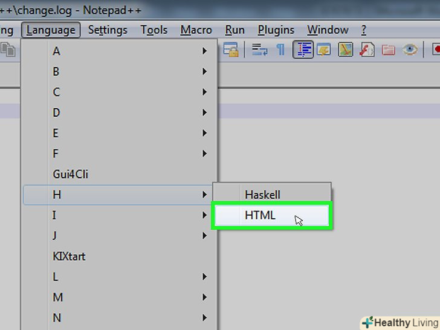
Task: Open the Plugins menu
Action: point(276,30)
